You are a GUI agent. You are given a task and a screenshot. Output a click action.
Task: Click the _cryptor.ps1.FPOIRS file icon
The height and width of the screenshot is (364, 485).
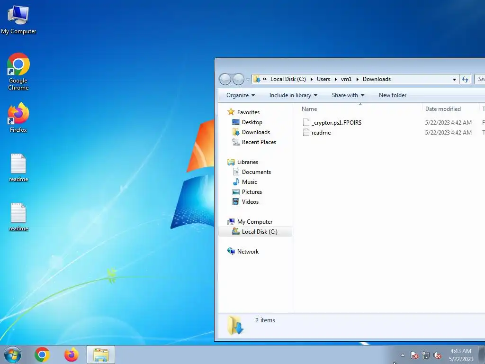[x=306, y=123]
